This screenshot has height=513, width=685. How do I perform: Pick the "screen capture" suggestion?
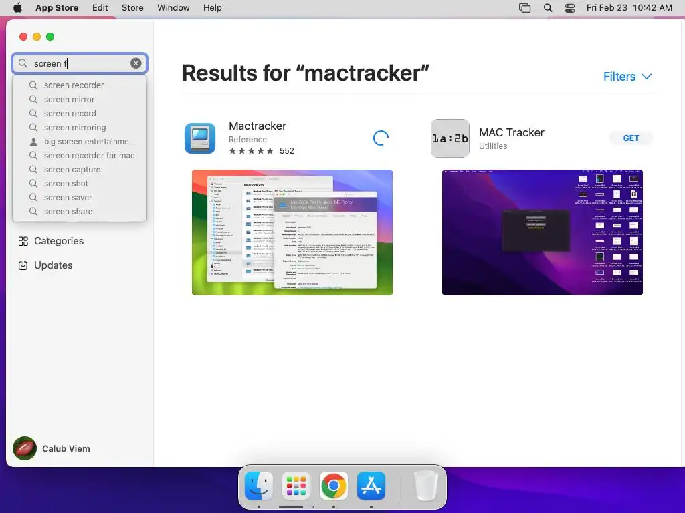[80, 169]
